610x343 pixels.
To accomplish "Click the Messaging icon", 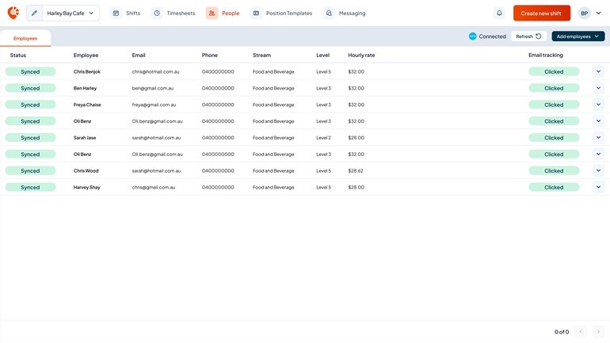I will (x=329, y=13).
